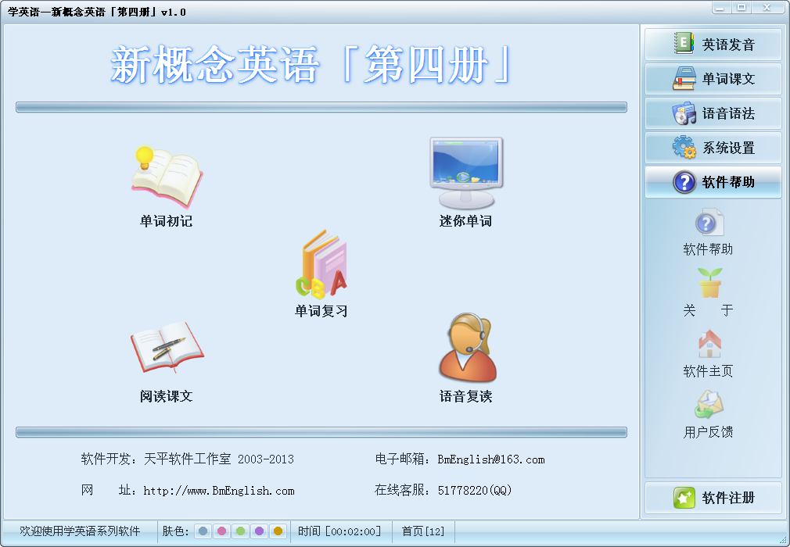Click the 软件帮助 question-mark document icon

709,223
